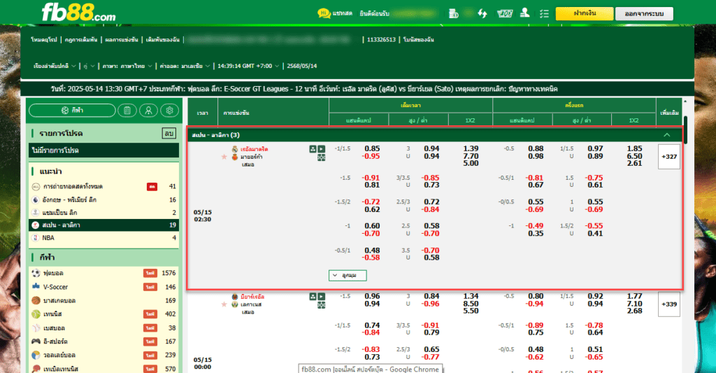Open the cash promotions icon in header
This screenshot has width=716, height=373.
(x=505, y=14)
